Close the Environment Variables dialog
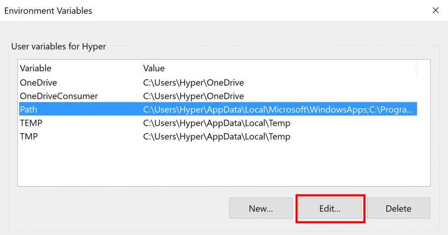Screen dimensions: 448x235 (435, 10)
